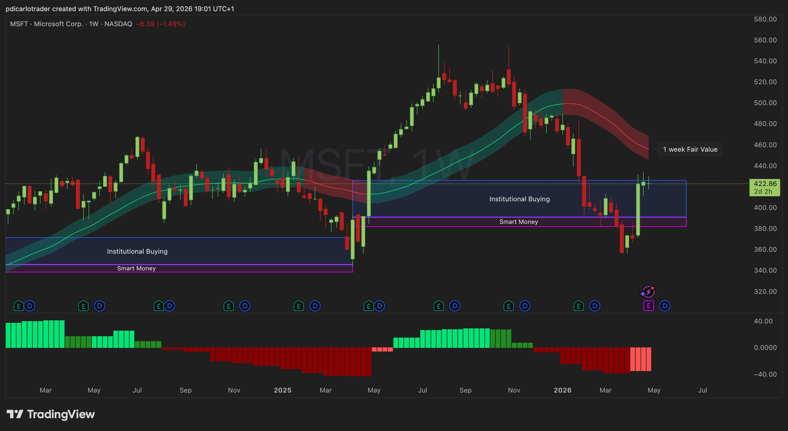Click the dividend D marker right of 2026 label

[x=595, y=306]
